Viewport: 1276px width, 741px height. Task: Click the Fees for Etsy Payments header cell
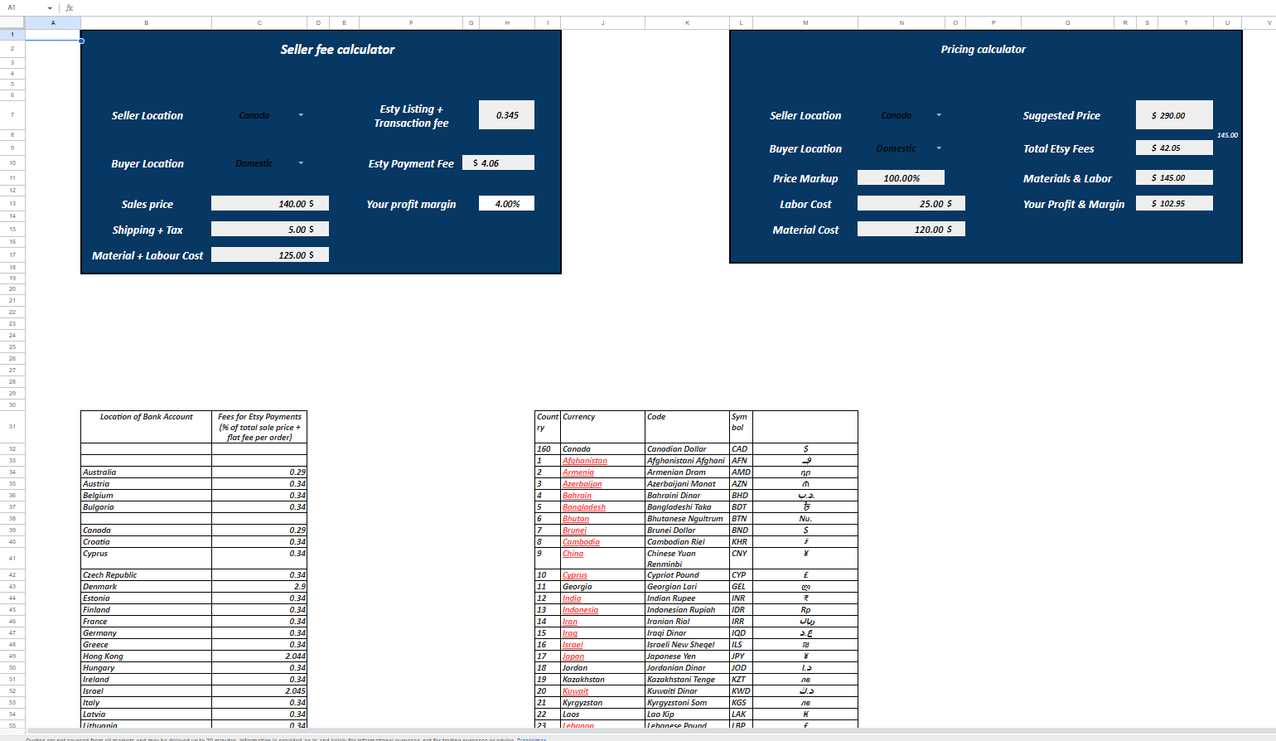click(x=259, y=427)
